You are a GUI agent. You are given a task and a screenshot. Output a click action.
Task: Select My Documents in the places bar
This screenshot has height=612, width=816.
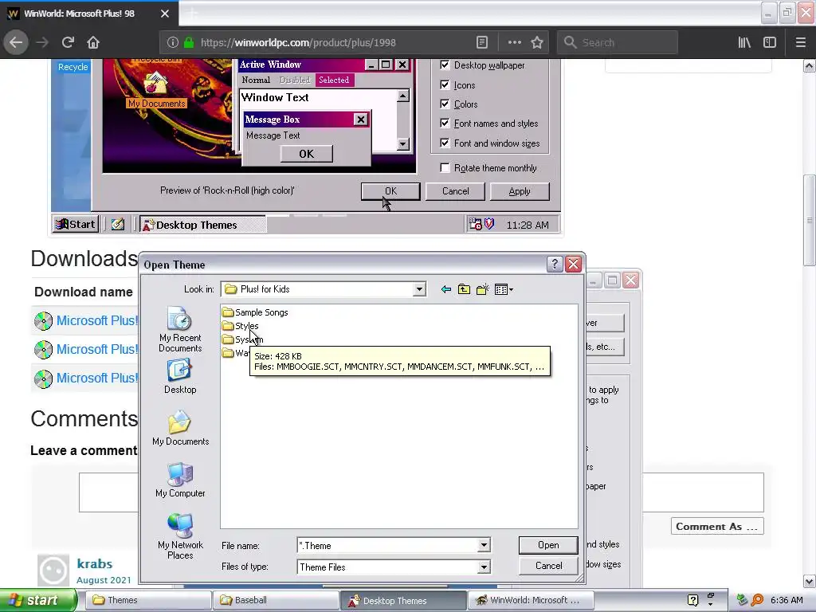click(180, 428)
